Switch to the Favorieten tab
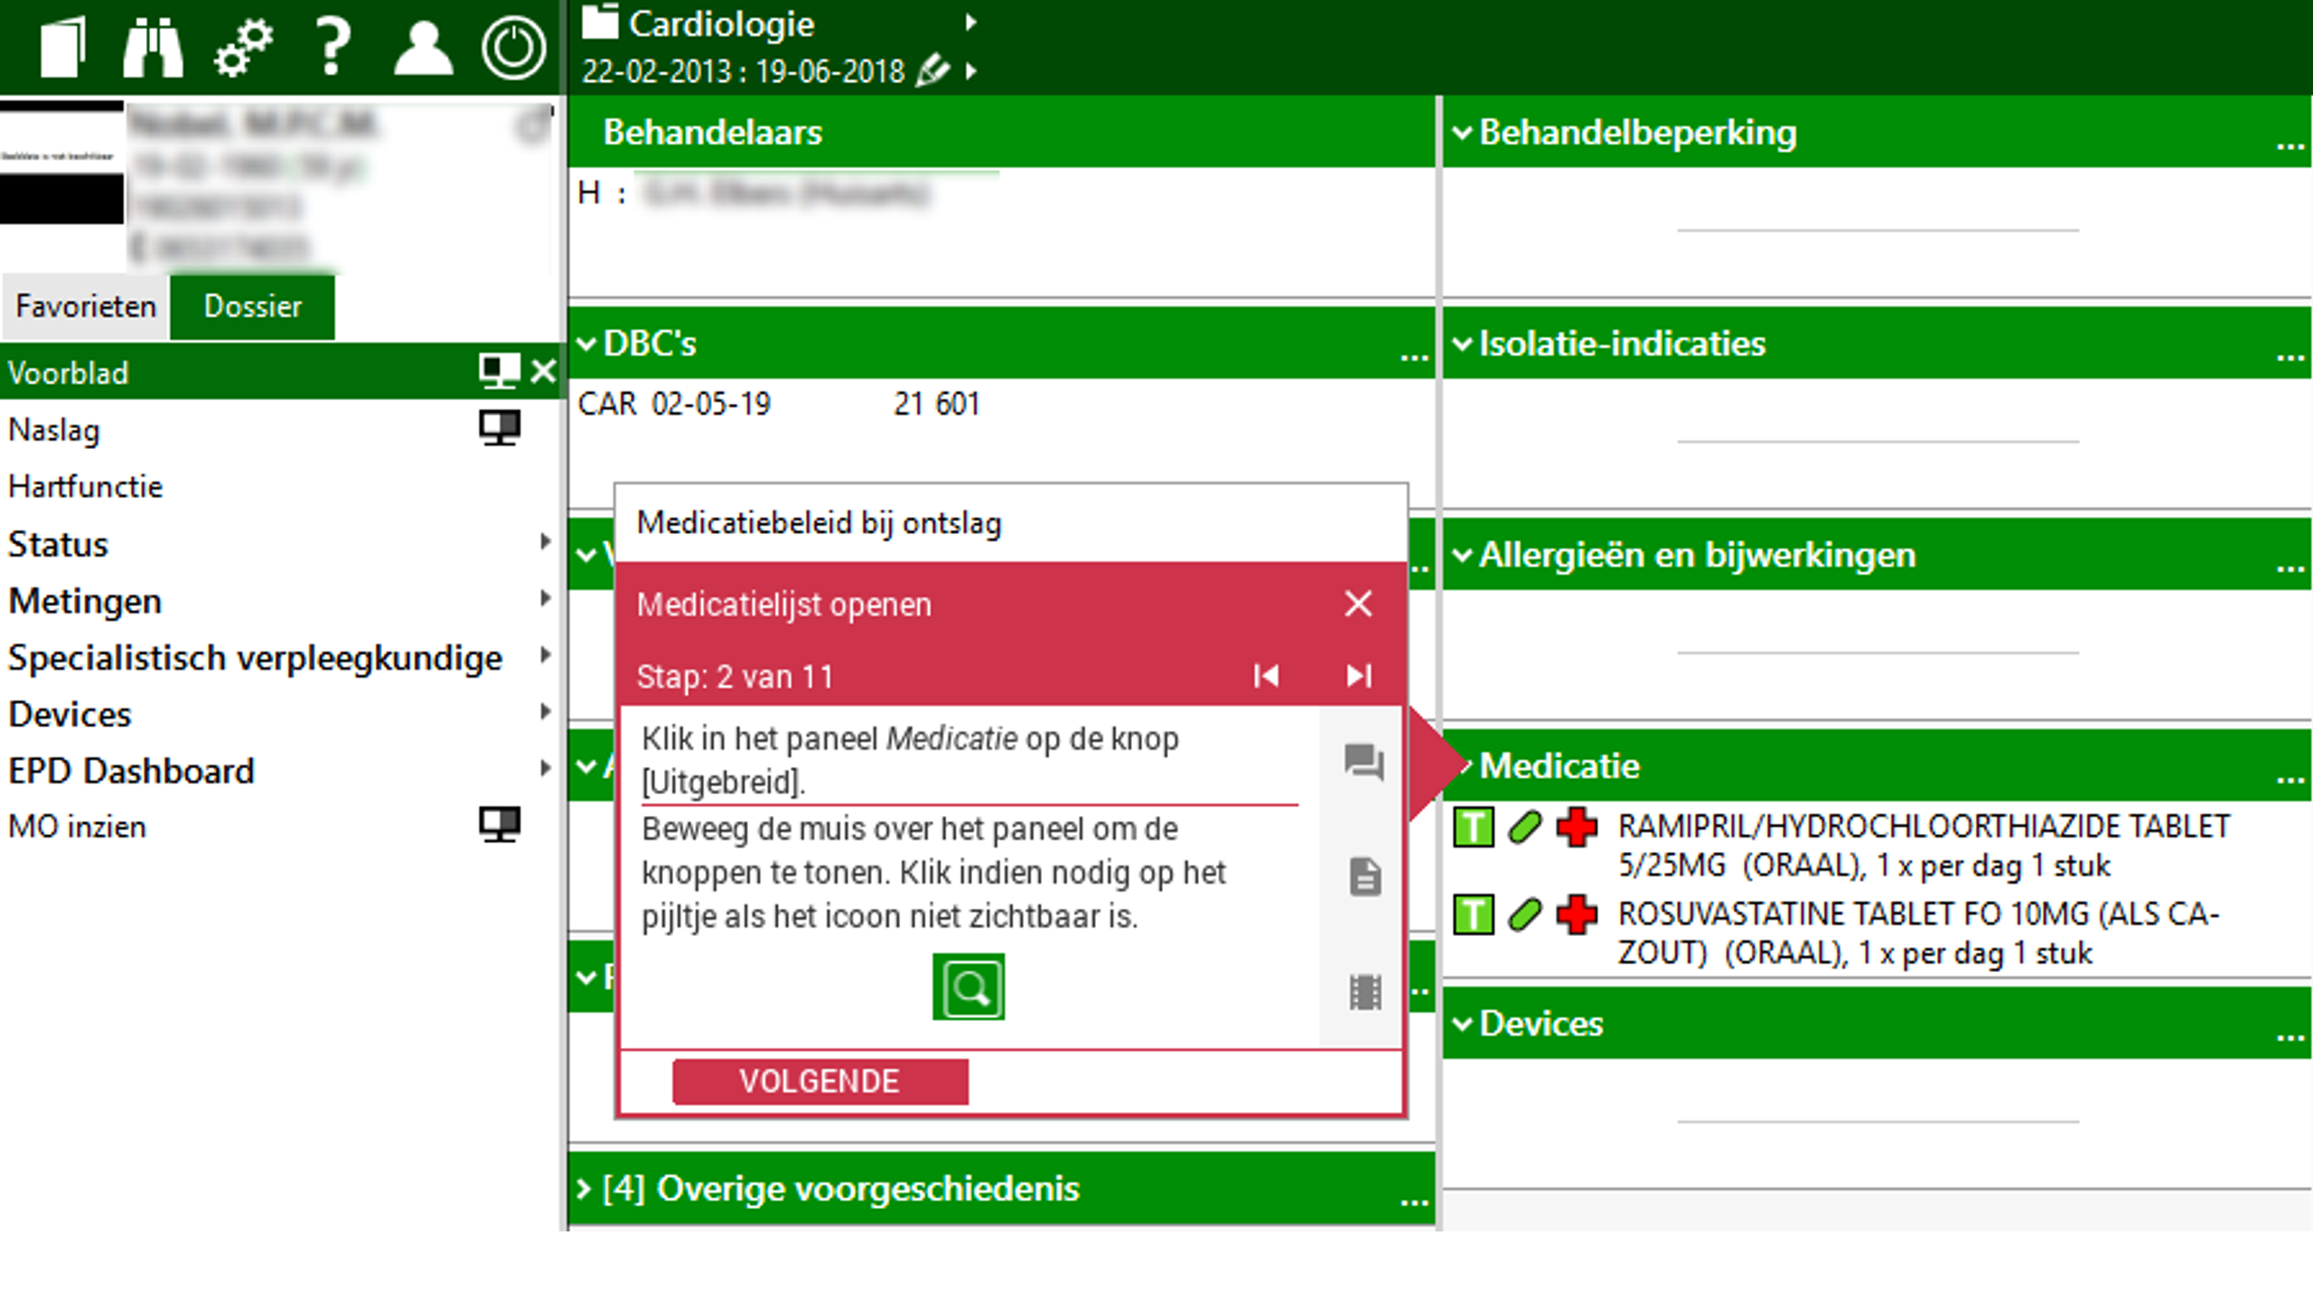2313x1301 pixels. tap(86, 306)
